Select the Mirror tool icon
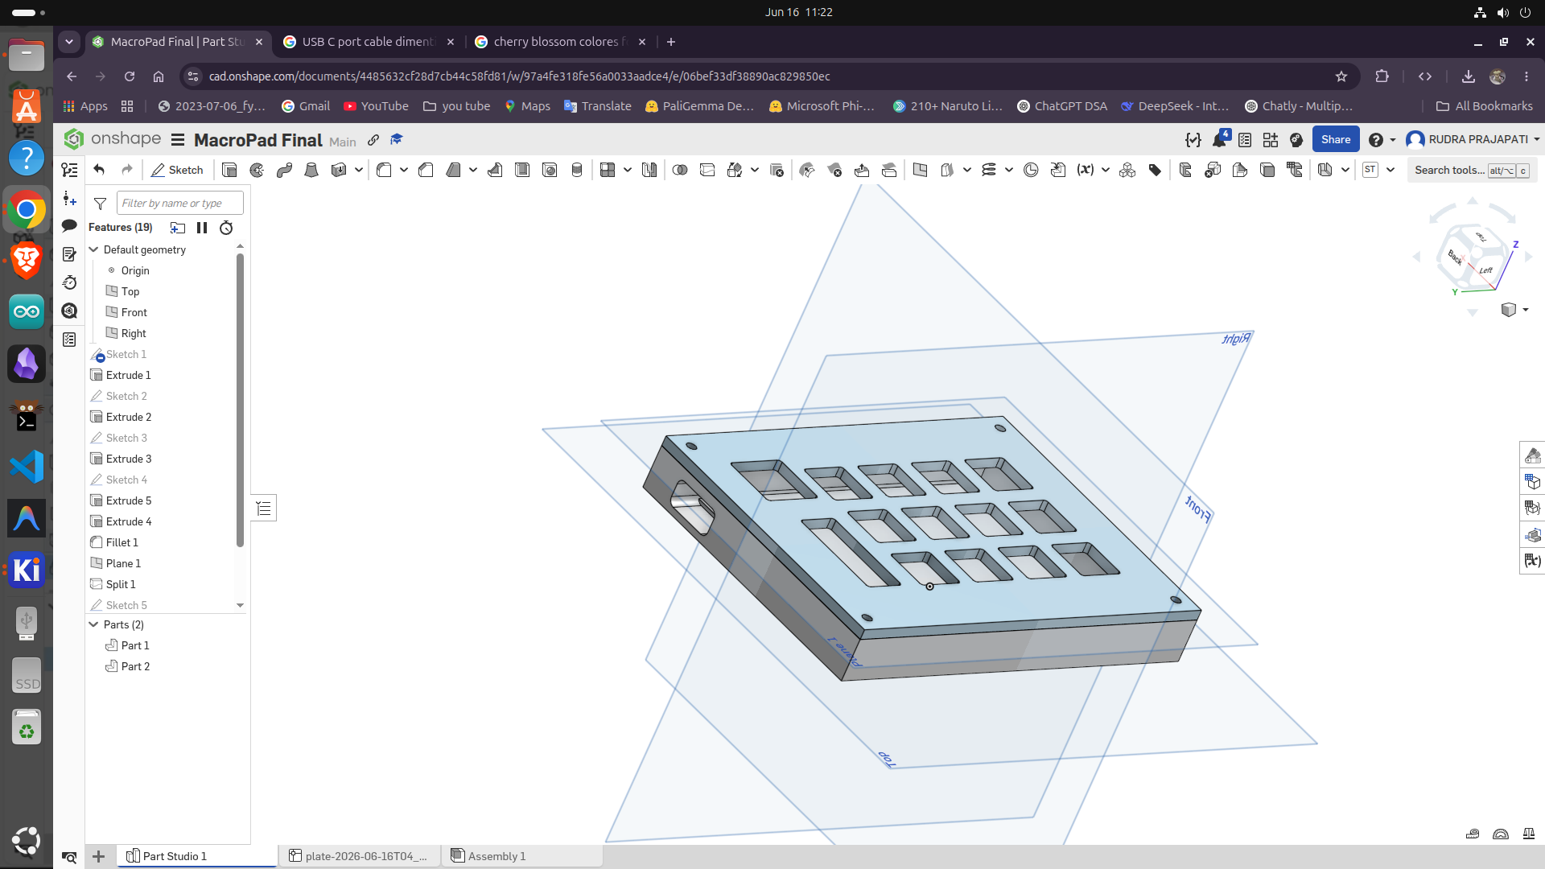The image size is (1545, 869). [649, 170]
